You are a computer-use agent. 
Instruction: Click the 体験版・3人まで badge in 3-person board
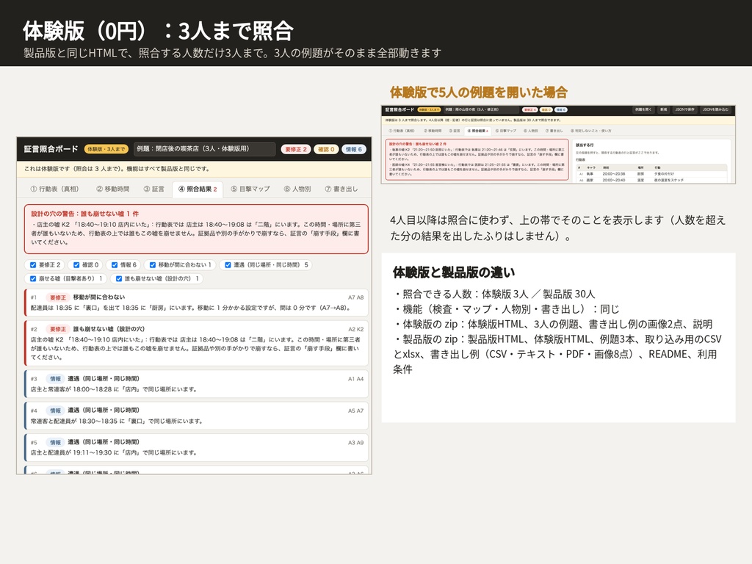pyautogui.click(x=106, y=149)
